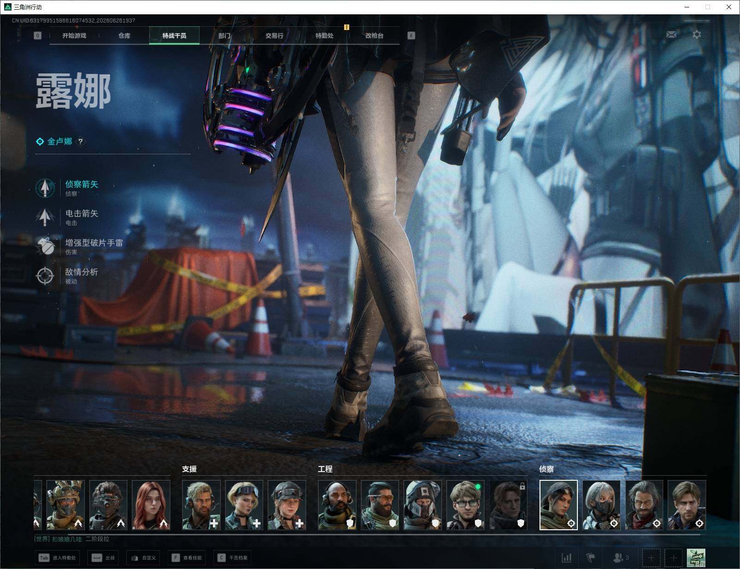Select the bearded recon operator with red scarf

pyautogui.click(x=644, y=505)
